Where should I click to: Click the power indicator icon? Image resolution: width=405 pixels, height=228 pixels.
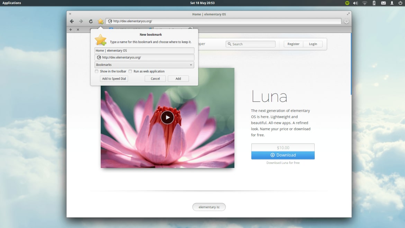click(x=400, y=3)
